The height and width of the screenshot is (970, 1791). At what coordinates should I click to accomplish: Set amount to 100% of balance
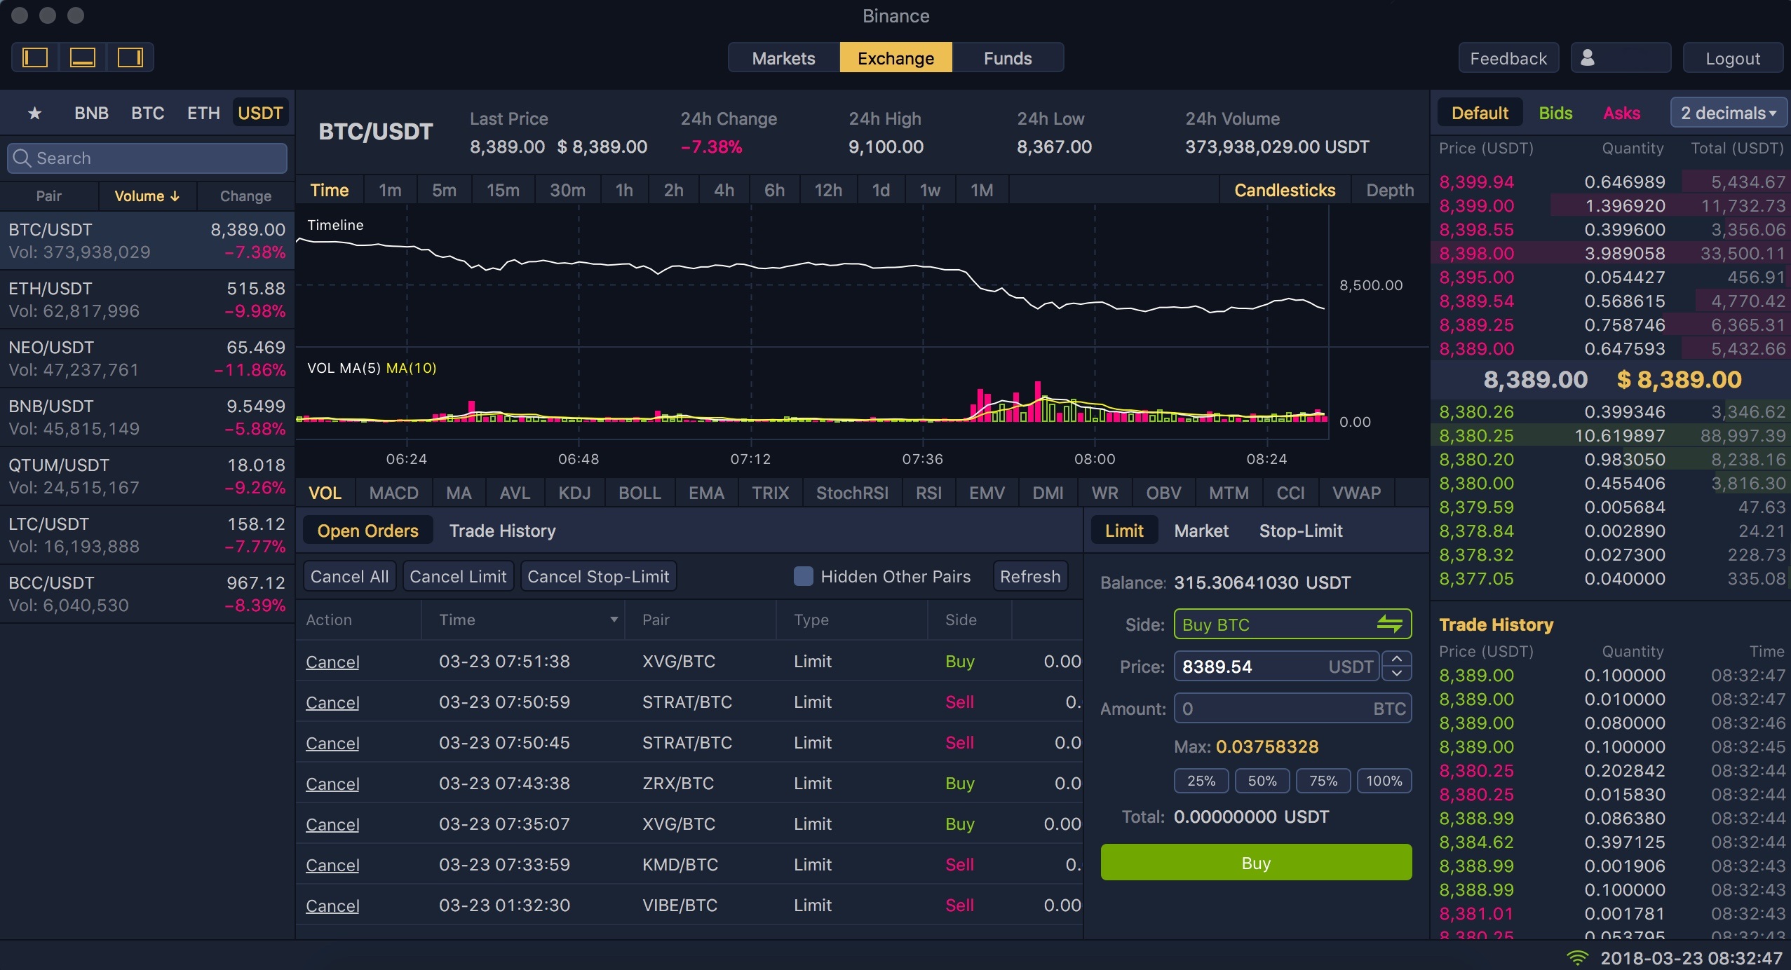(x=1384, y=781)
